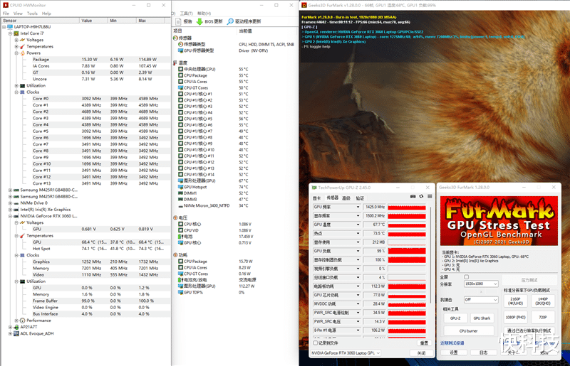Open HWMonitor Help menu
The height and width of the screenshot is (366, 570).
[x=46, y=14]
